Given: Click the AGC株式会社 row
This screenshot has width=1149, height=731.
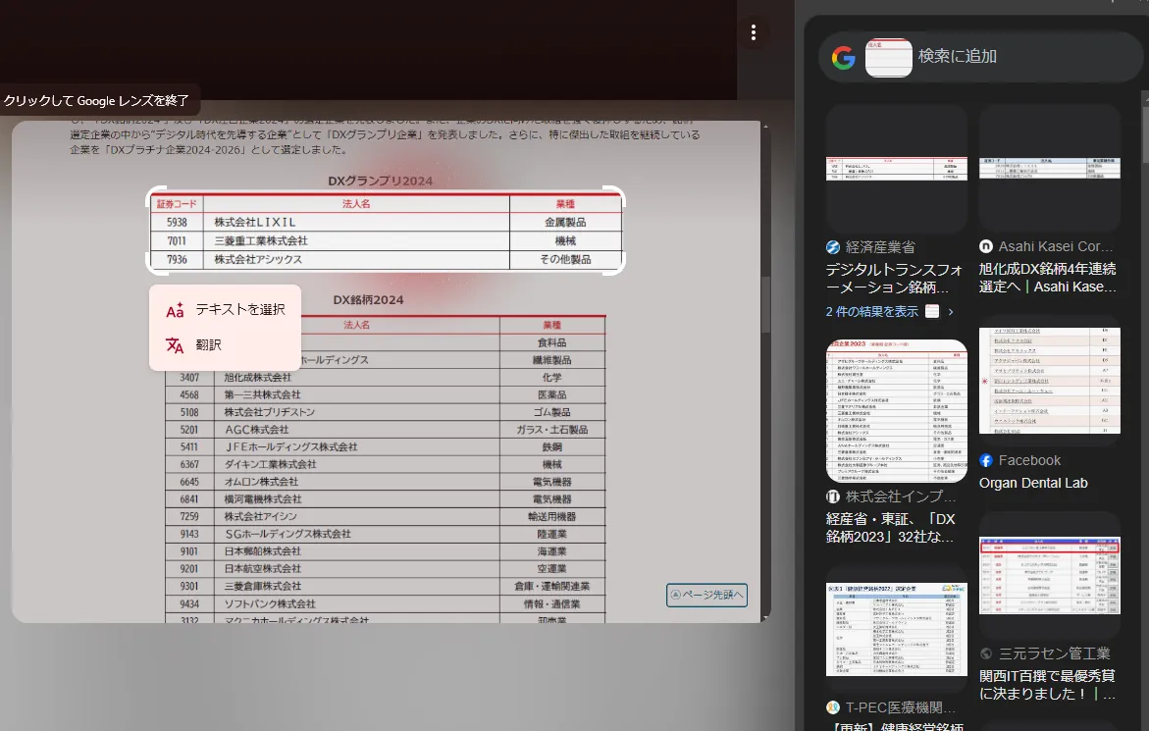Looking at the screenshot, I should tap(386, 430).
